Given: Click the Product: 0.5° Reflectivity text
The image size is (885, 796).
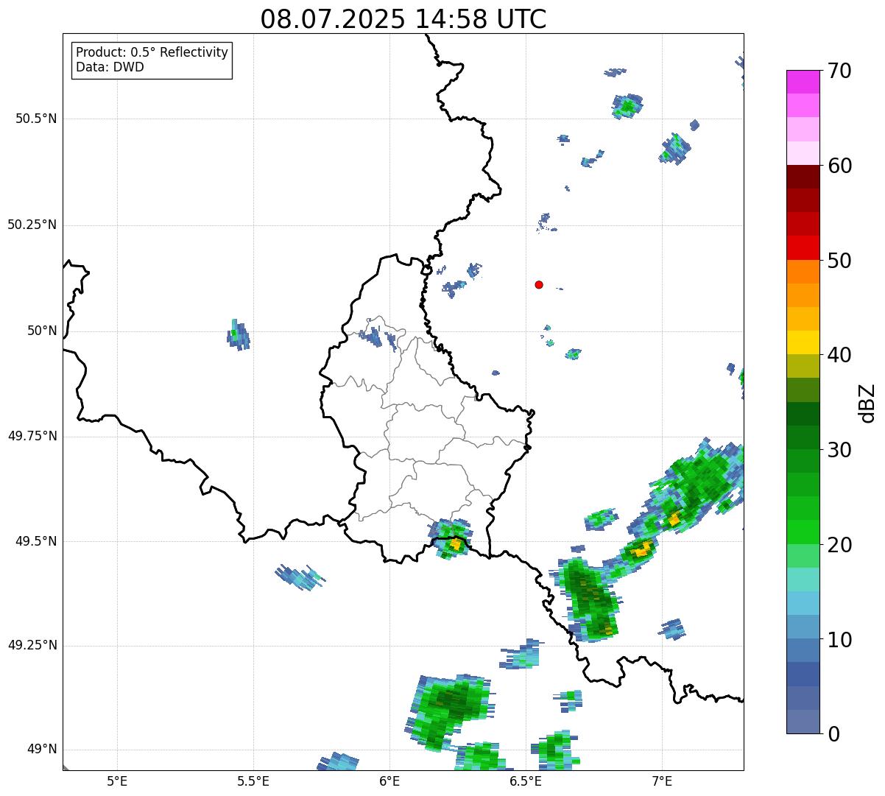Looking at the screenshot, I should tap(152, 53).
